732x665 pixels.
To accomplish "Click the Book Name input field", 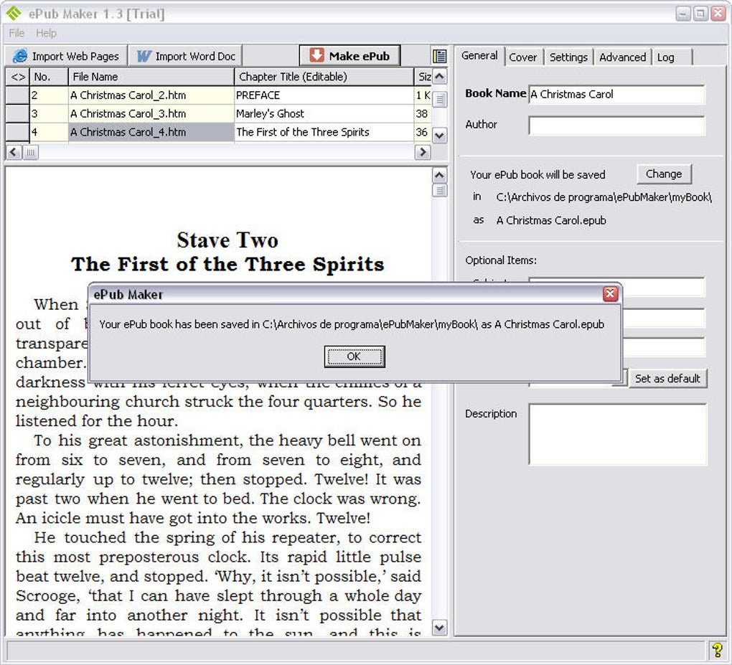I will pos(616,94).
